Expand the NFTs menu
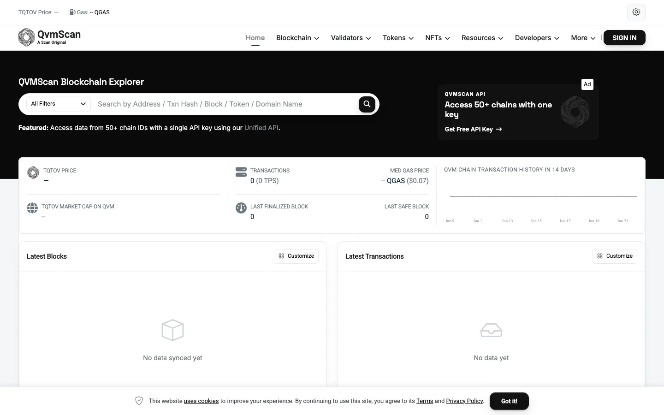 [437, 38]
